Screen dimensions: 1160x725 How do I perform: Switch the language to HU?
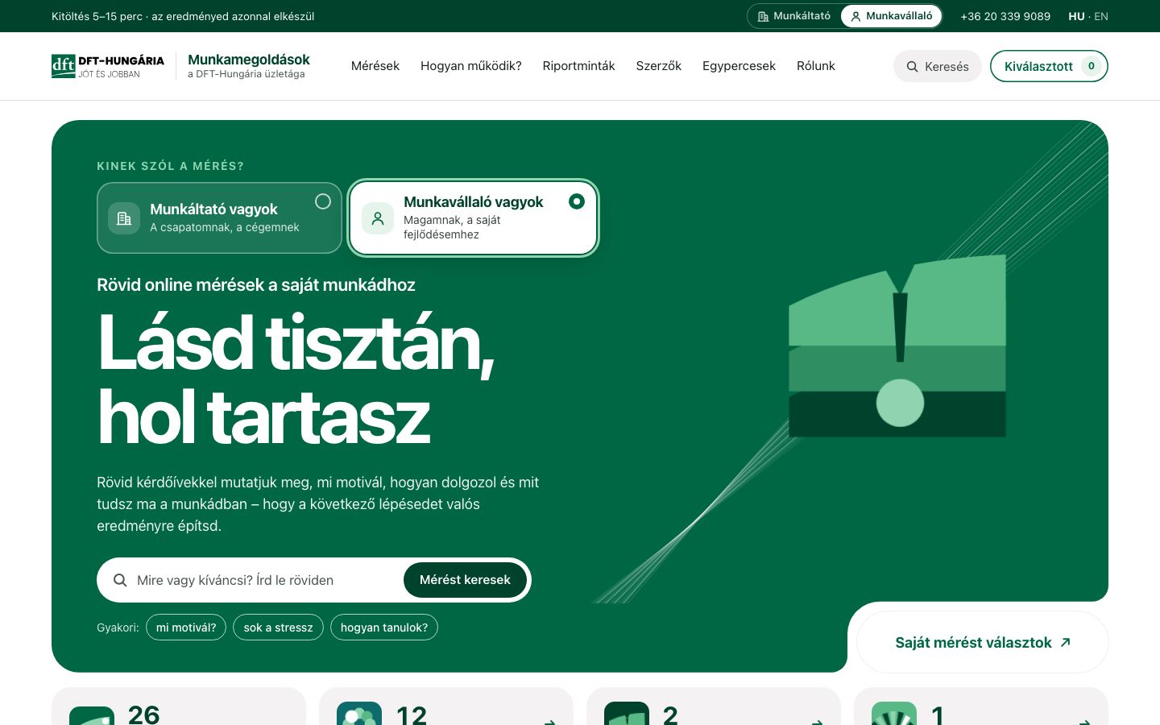[x=1076, y=16]
